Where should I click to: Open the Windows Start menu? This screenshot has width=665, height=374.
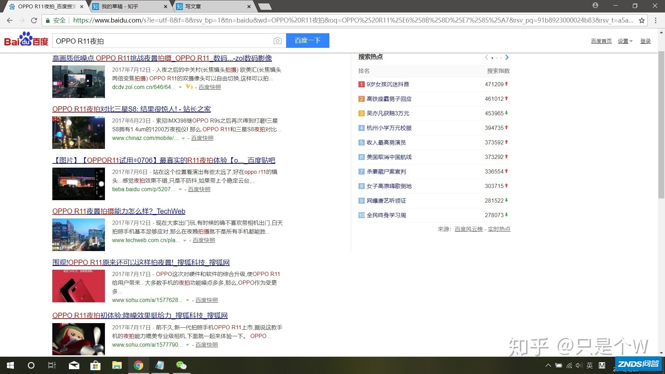(10, 365)
